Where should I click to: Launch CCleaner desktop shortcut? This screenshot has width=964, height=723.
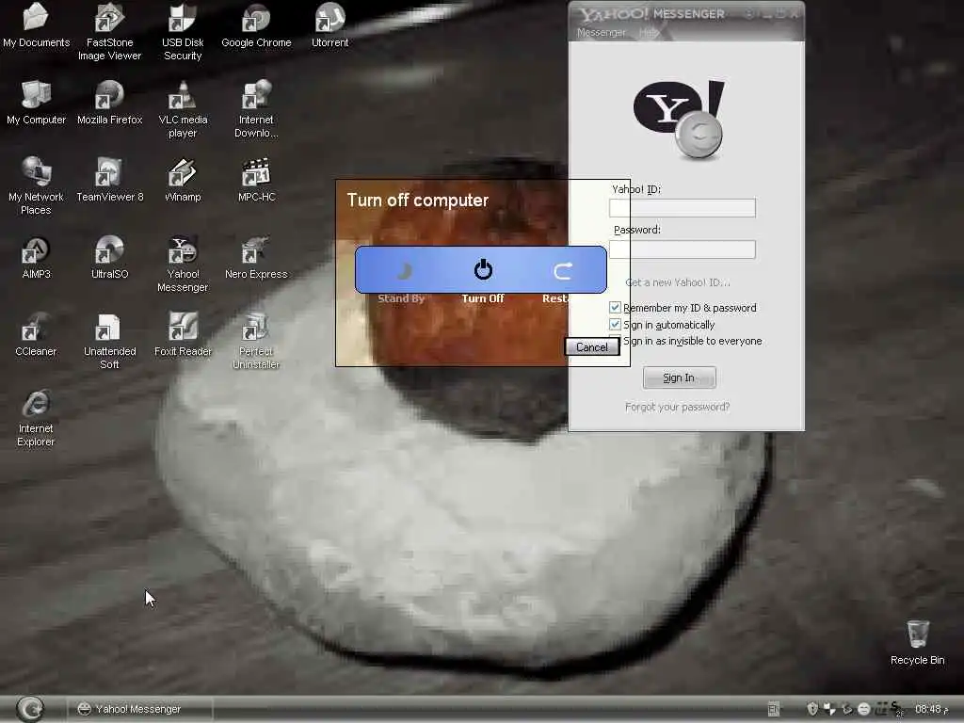[x=36, y=334]
